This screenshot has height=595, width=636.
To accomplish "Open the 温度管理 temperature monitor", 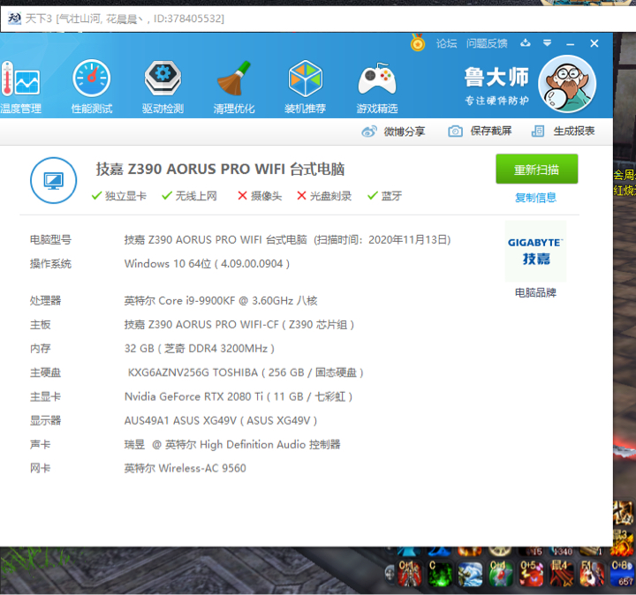I will (x=21, y=85).
